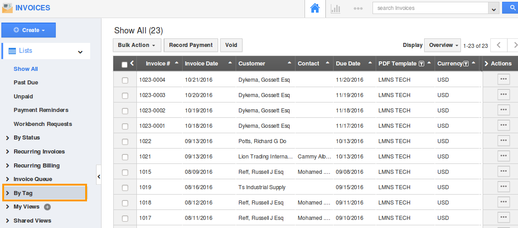
Task: Add a new view with My Views plus icon
Action: click(48, 207)
